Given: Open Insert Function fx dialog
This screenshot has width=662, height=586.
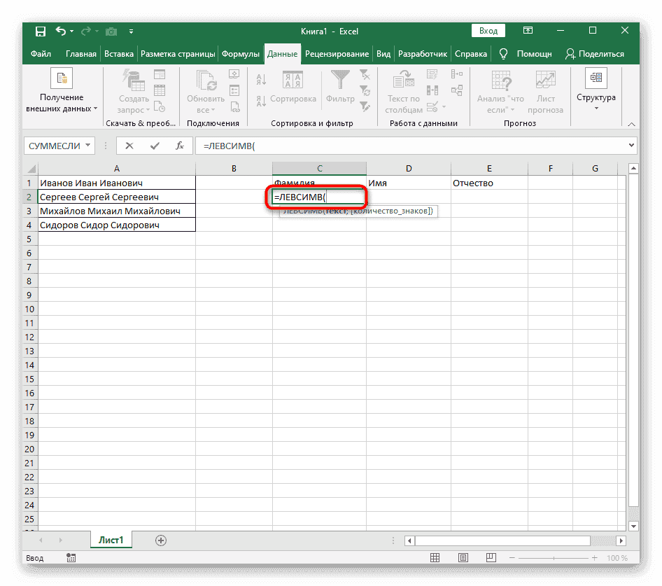Looking at the screenshot, I should (x=180, y=146).
